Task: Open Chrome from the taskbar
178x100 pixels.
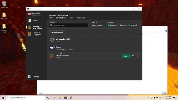Action: (71, 97)
